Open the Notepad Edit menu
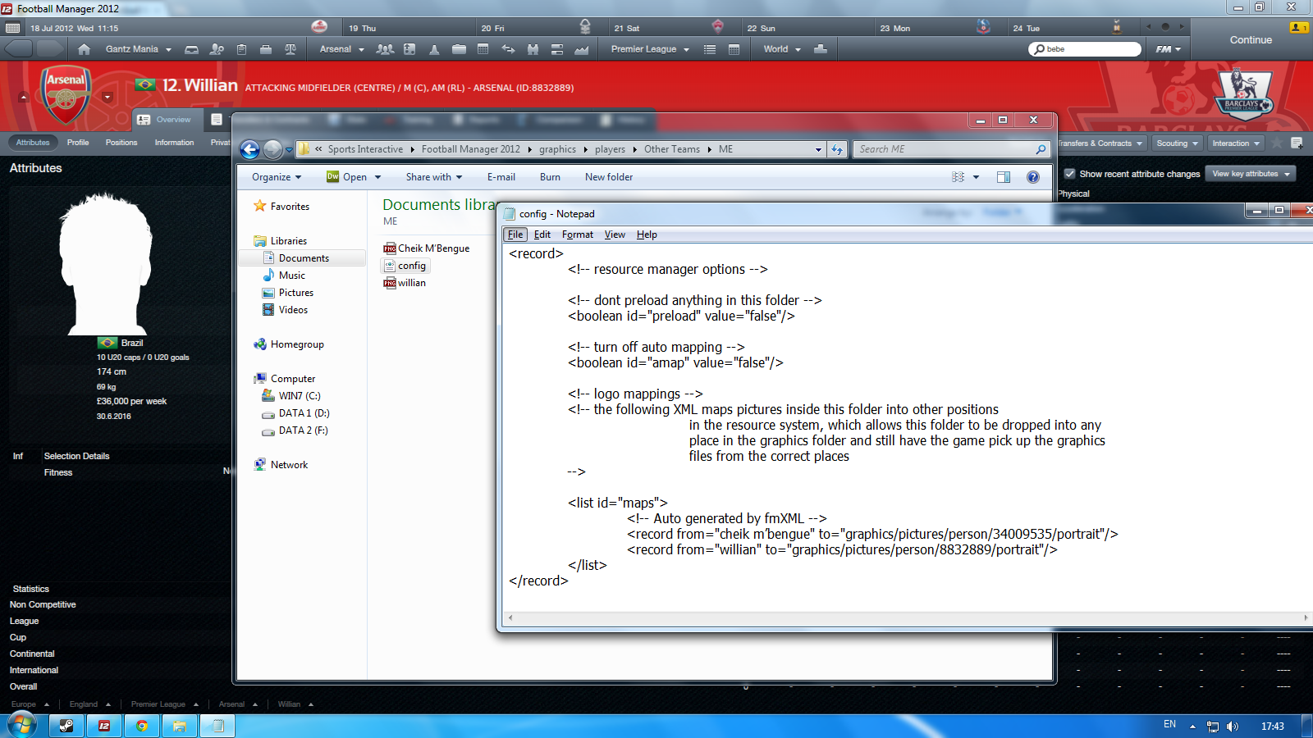This screenshot has width=1313, height=738. [x=542, y=235]
